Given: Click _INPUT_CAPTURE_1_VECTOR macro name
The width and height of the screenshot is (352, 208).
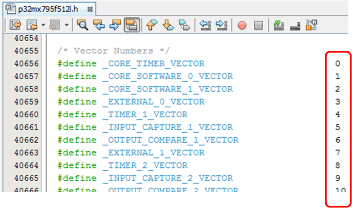Looking at the screenshot, I should pos(168,127).
